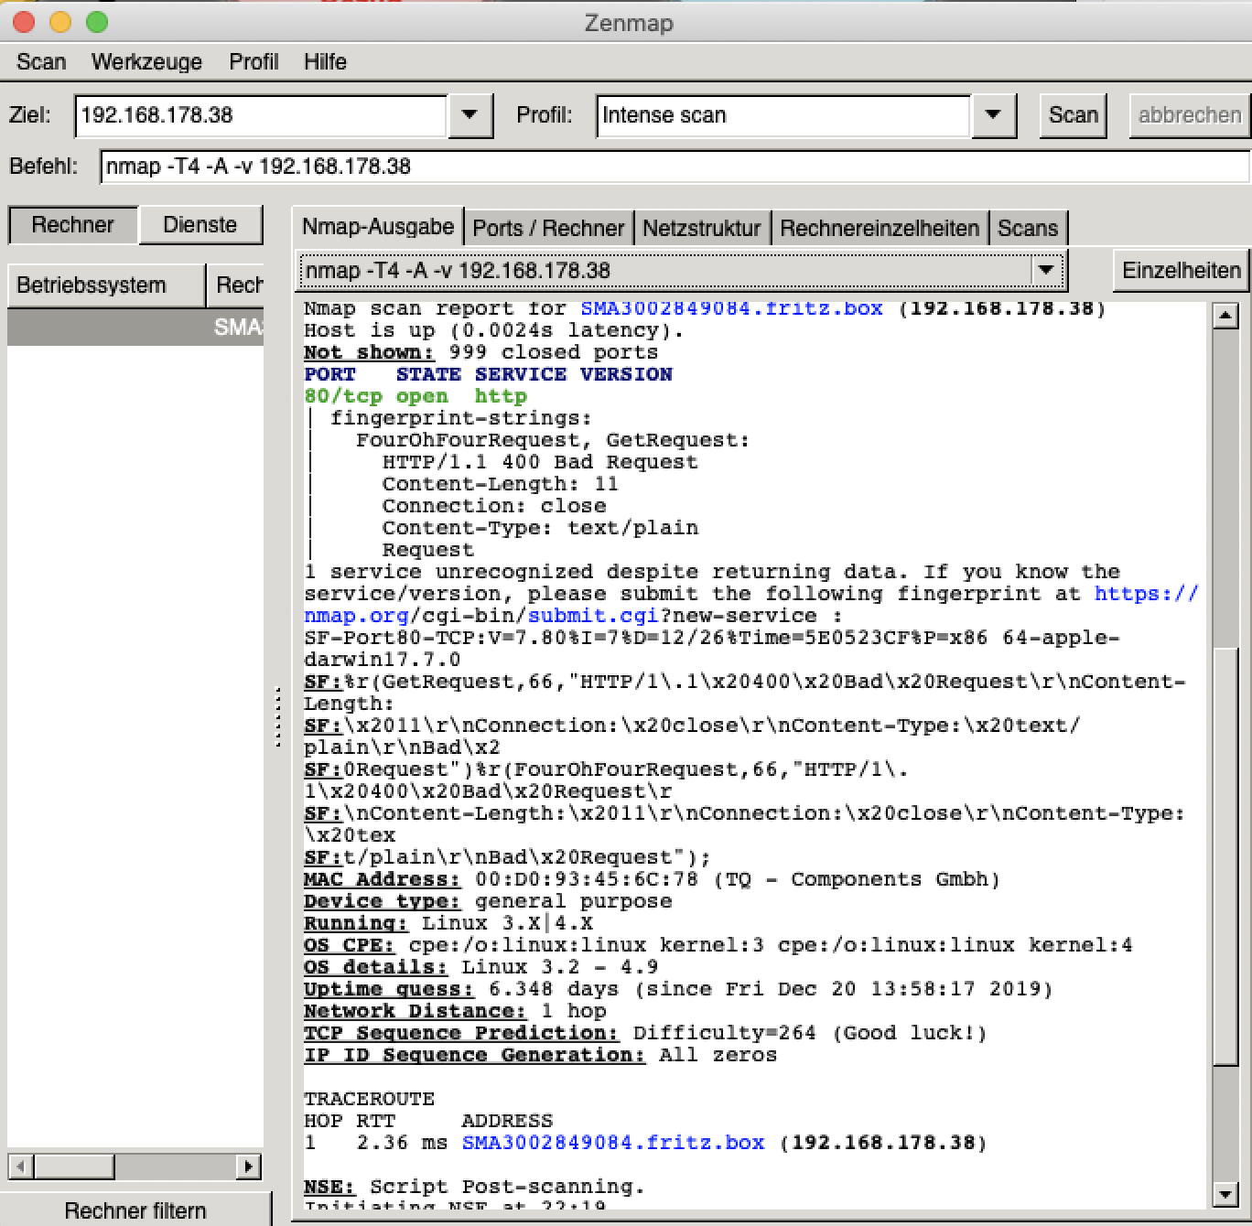Click the 'PORT STATE SERVICE VERSION' header line
The height and width of the screenshot is (1226, 1252).
point(488,374)
